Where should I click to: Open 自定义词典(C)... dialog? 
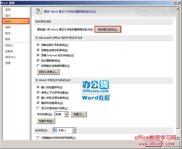pos(48,72)
